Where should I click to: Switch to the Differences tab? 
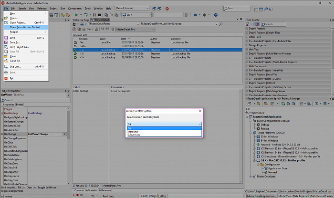(105, 190)
